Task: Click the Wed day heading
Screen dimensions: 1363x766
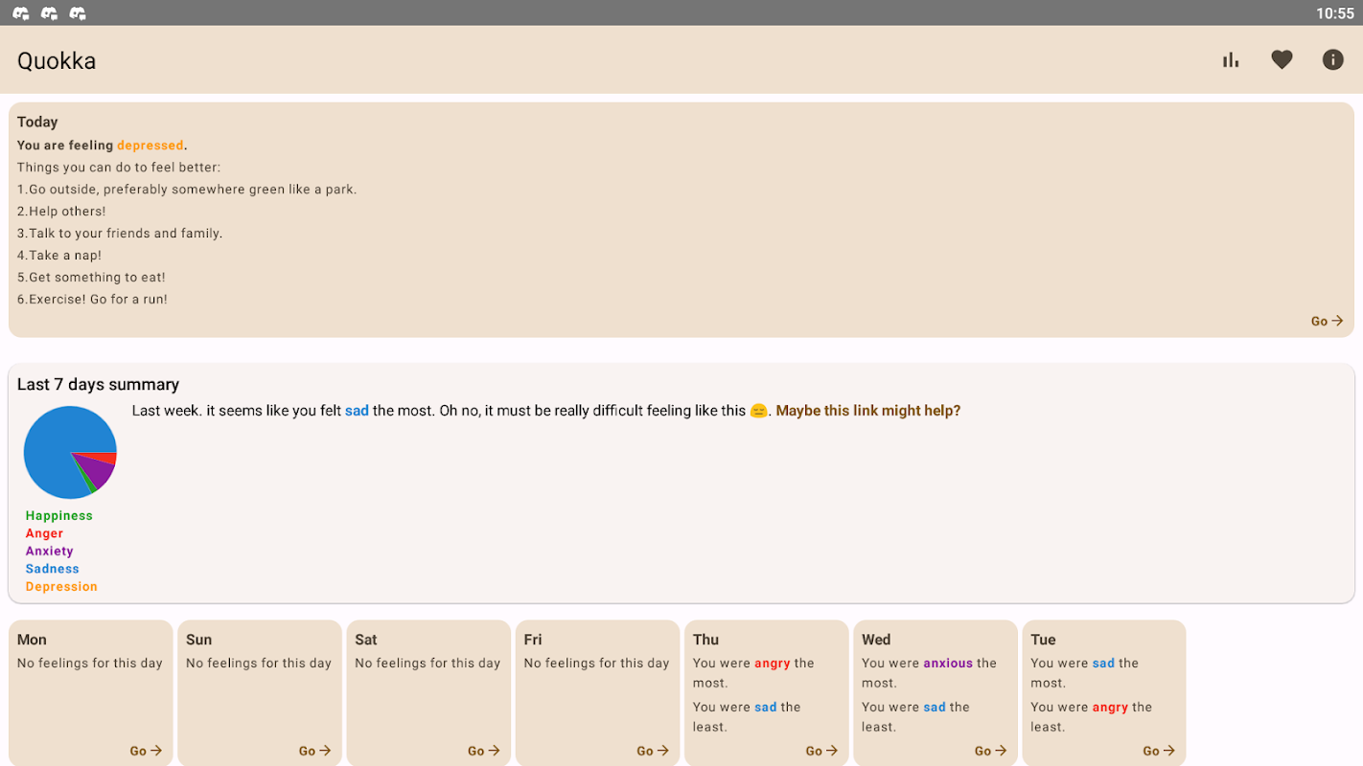Action: pos(876,640)
